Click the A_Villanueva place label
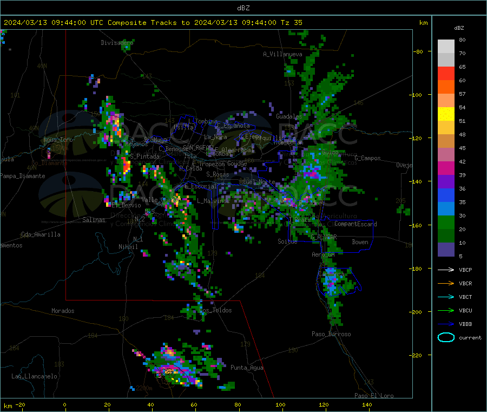This screenshot has height=412, width=487. click(282, 54)
